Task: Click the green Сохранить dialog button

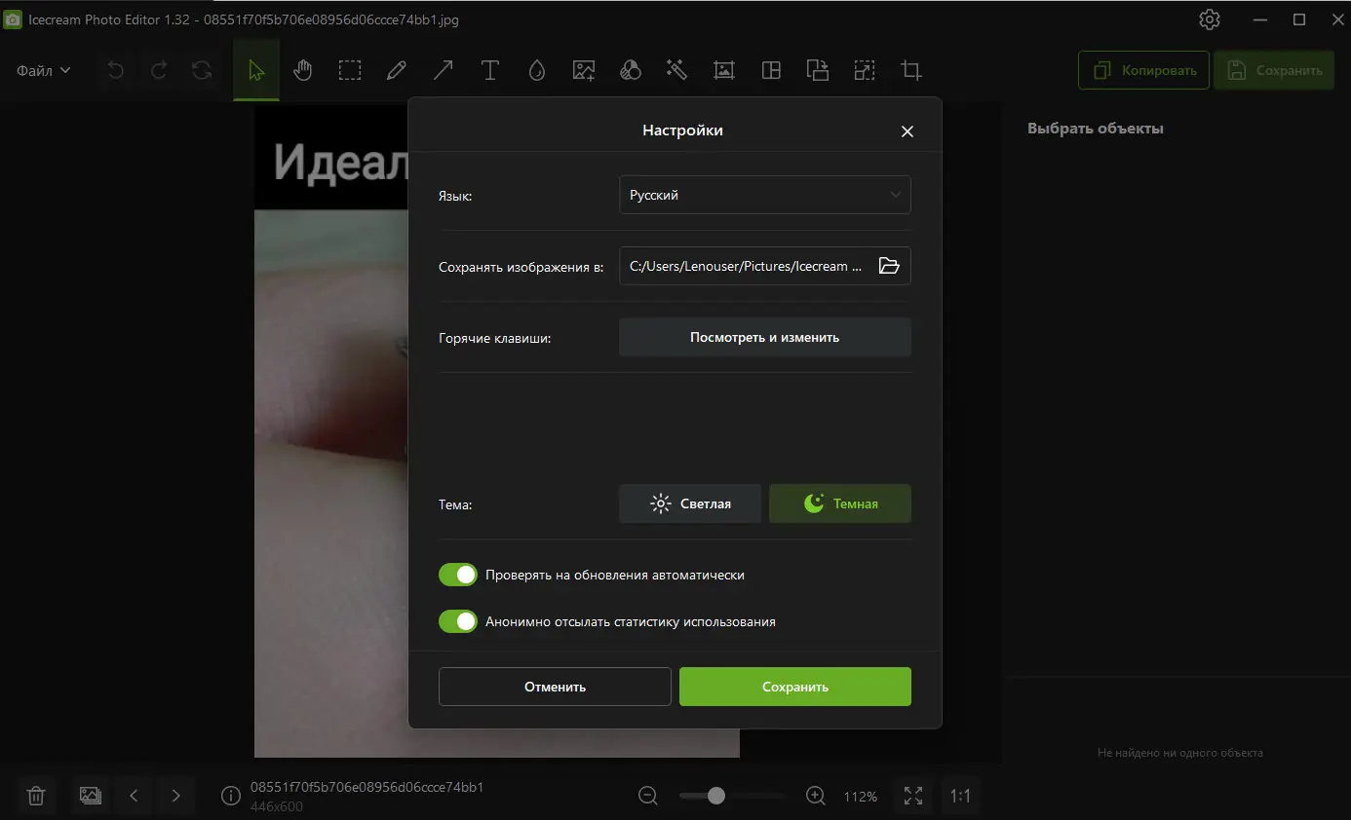Action: click(x=795, y=687)
